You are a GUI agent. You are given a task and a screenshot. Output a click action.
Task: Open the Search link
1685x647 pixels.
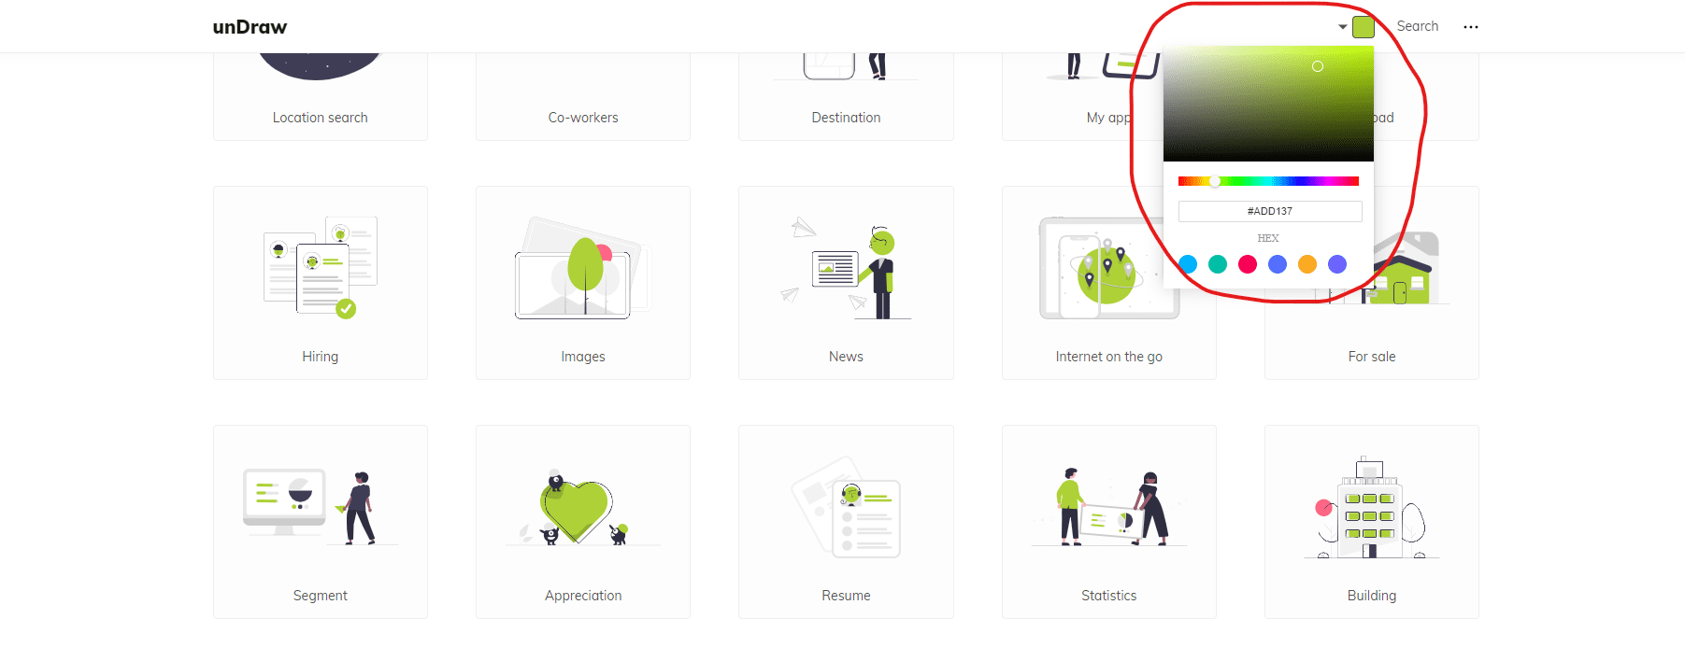[x=1417, y=26]
